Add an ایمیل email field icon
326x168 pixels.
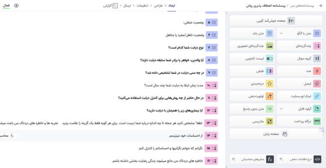point(317,84)
